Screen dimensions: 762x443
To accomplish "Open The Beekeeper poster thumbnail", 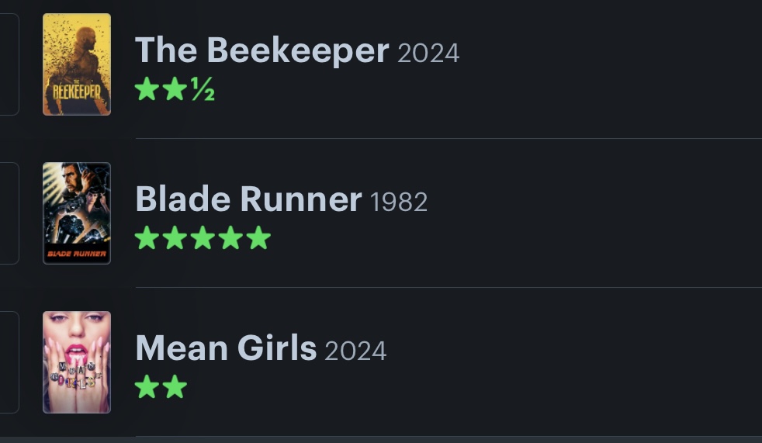I will click(77, 64).
